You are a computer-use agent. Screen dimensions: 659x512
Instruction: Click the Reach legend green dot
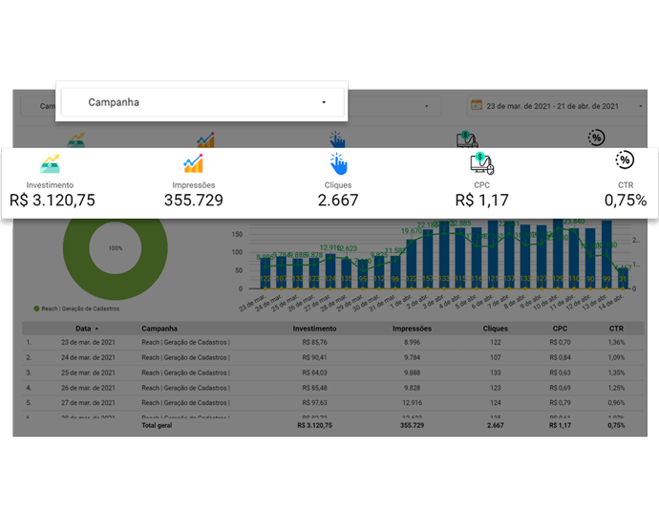tap(36, 309)
